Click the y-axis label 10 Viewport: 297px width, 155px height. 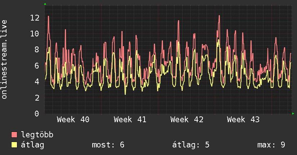[35, 34]
